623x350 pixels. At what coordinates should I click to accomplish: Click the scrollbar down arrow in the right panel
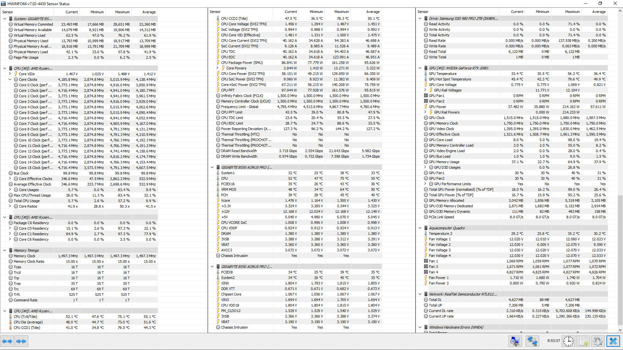(x=620, y=330)
